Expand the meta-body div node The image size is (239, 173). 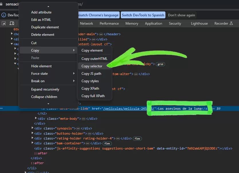coord(36,118)
